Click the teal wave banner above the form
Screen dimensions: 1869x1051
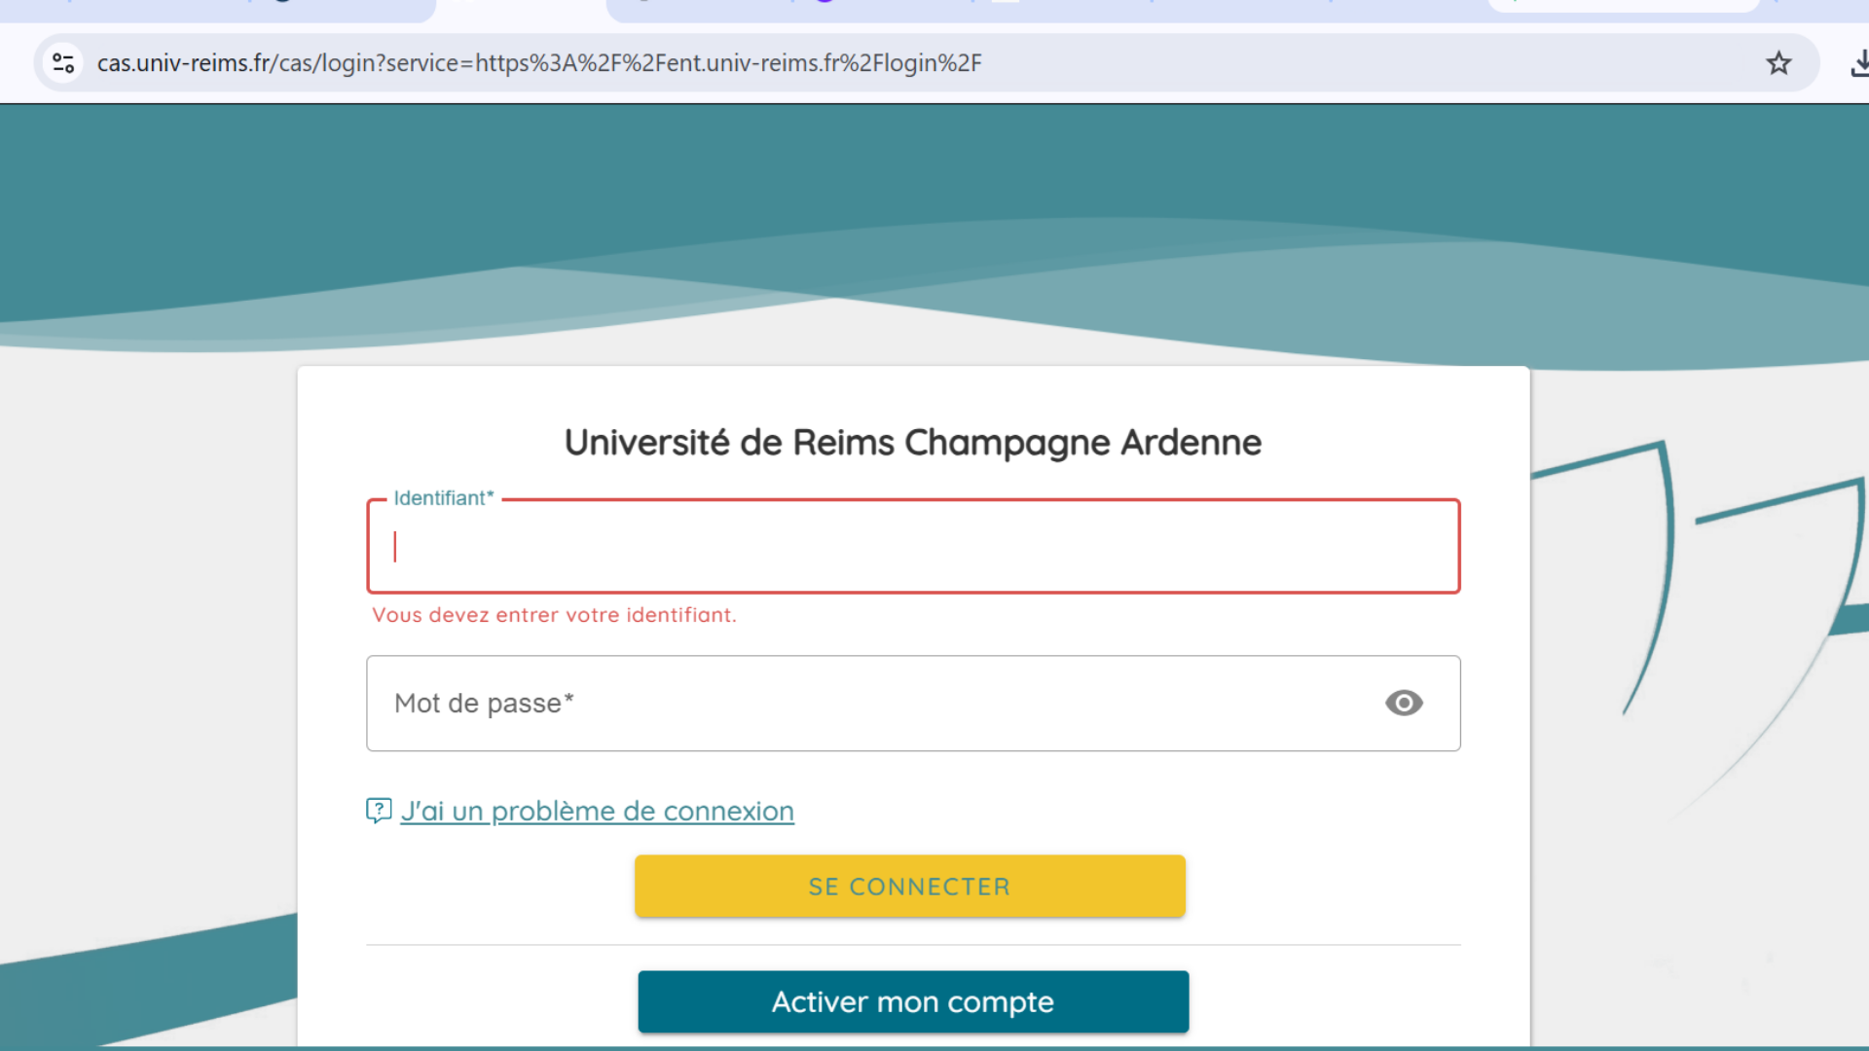934,234
